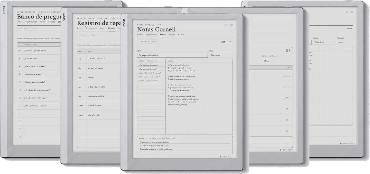The width and height of the screenshot is (370, 174).
Task: Click cue '¿A quién más podría acudir?'
Action: tap(148, 81)
